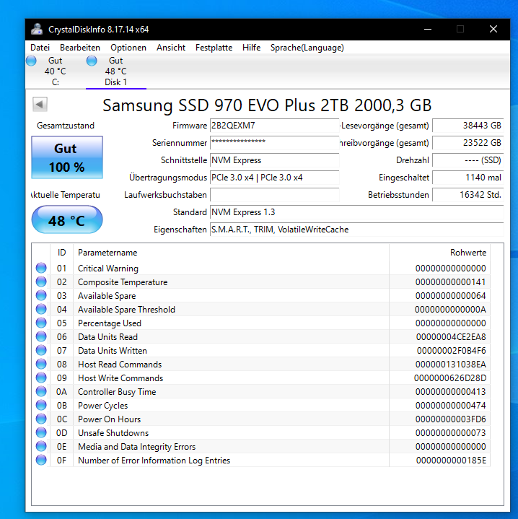Click the Übertragungsmodus field PCIe 3.0 x4
This screenshot has height=519, width=518.
pos(275,178)
